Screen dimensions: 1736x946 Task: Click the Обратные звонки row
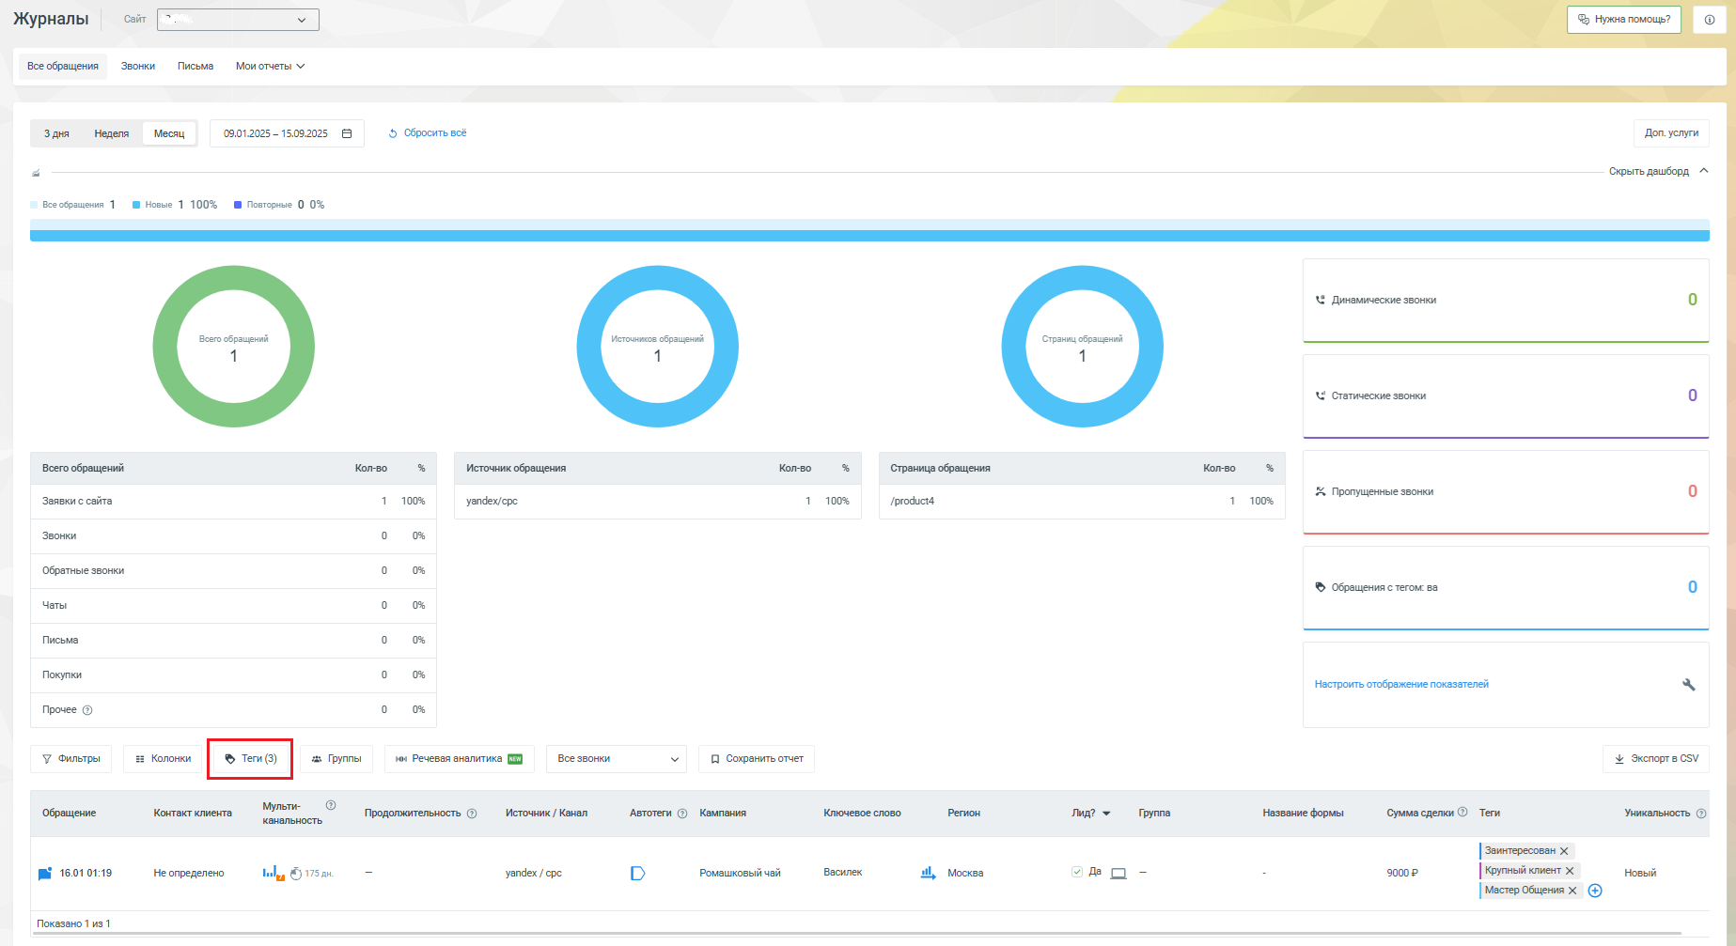coord(233,571)
